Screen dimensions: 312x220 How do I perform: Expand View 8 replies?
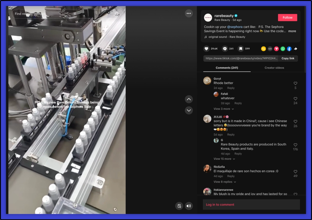(x=225, y=182)
